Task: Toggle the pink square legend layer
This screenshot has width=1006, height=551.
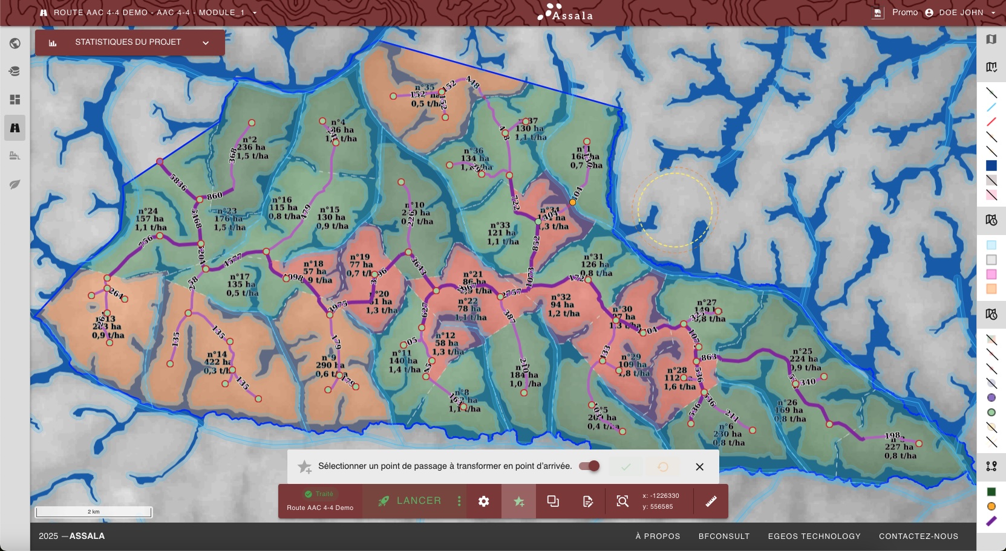Action: coord(991,274)
